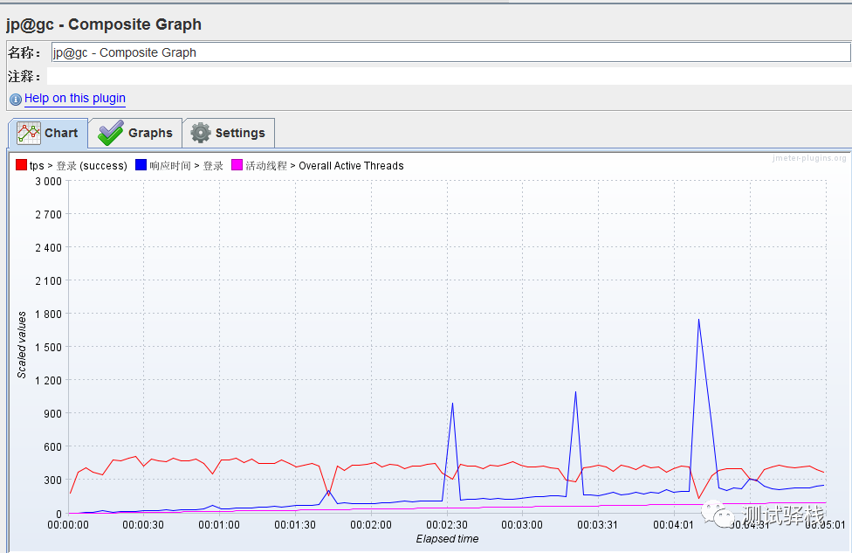Click the Settings gear icon
This screenshot has height=553, width=852.
[x=201, y=133]
